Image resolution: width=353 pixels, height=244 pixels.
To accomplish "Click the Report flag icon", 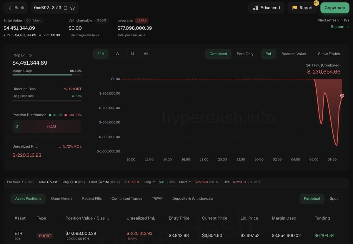I will 294,8.
